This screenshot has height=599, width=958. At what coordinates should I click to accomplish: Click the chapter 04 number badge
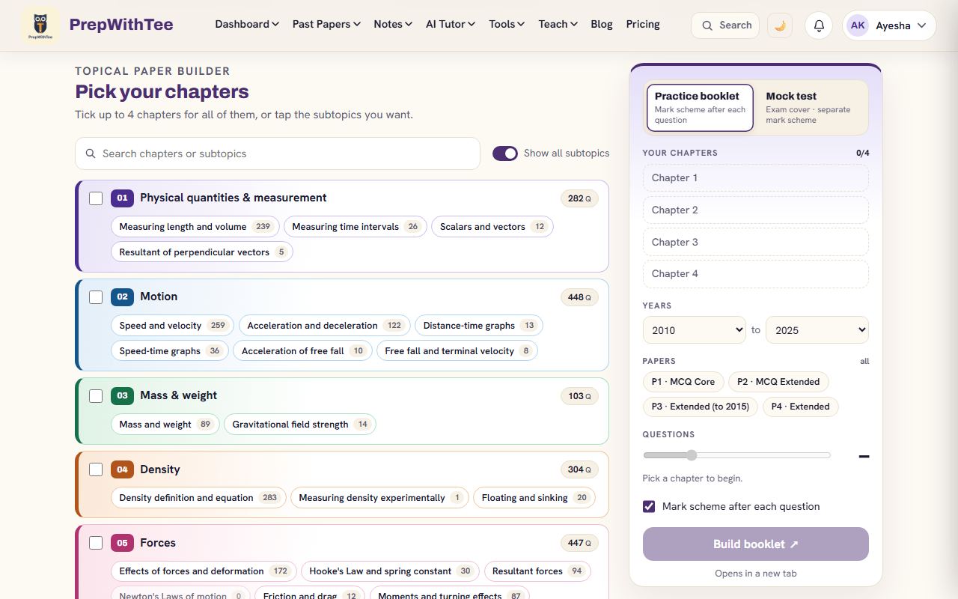(122, 469)
